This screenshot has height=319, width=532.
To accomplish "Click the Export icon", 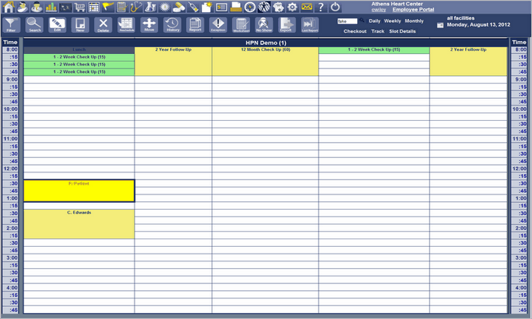I will point(287,24).
